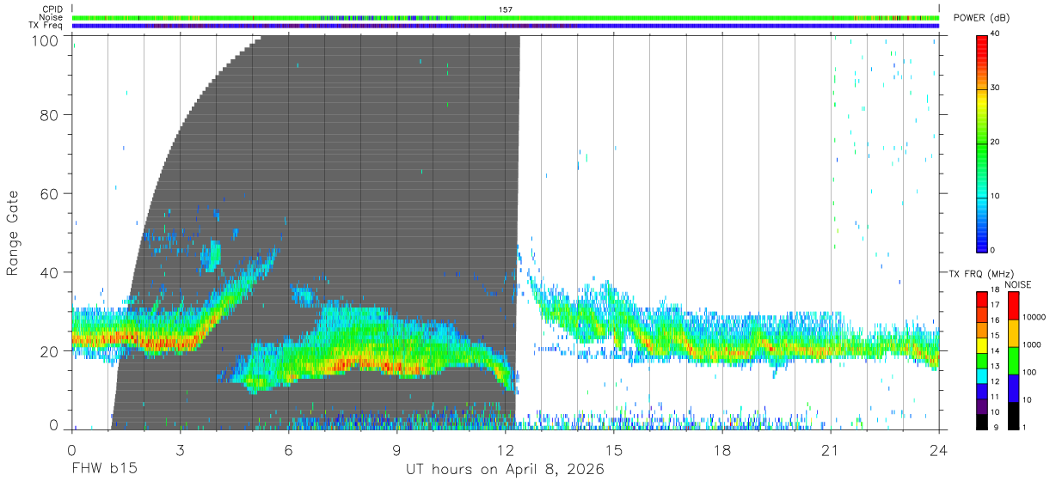The height and width of the screenshot is (487, 1056).
Task: Click the TX frequency color scale bar
Action: pos(982,361)
